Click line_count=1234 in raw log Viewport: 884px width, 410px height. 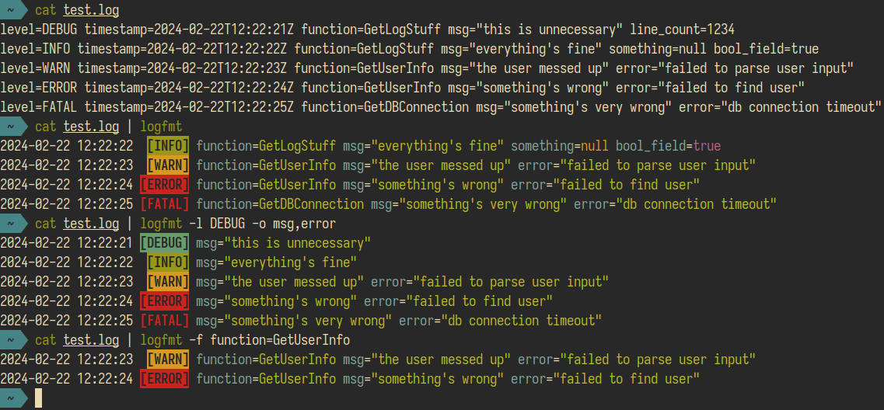(x=682, y=30)
